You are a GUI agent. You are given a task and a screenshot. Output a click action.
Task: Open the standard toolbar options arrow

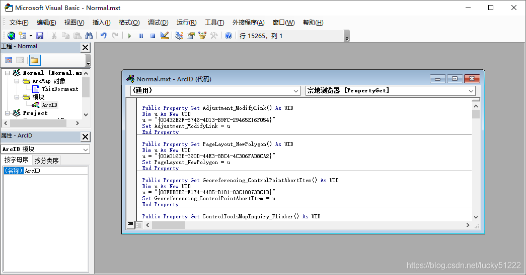pos(347,36)
